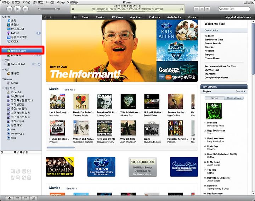255x201 pixels.
Task: Show or hide the artwork viewer button
Action: 33,198
